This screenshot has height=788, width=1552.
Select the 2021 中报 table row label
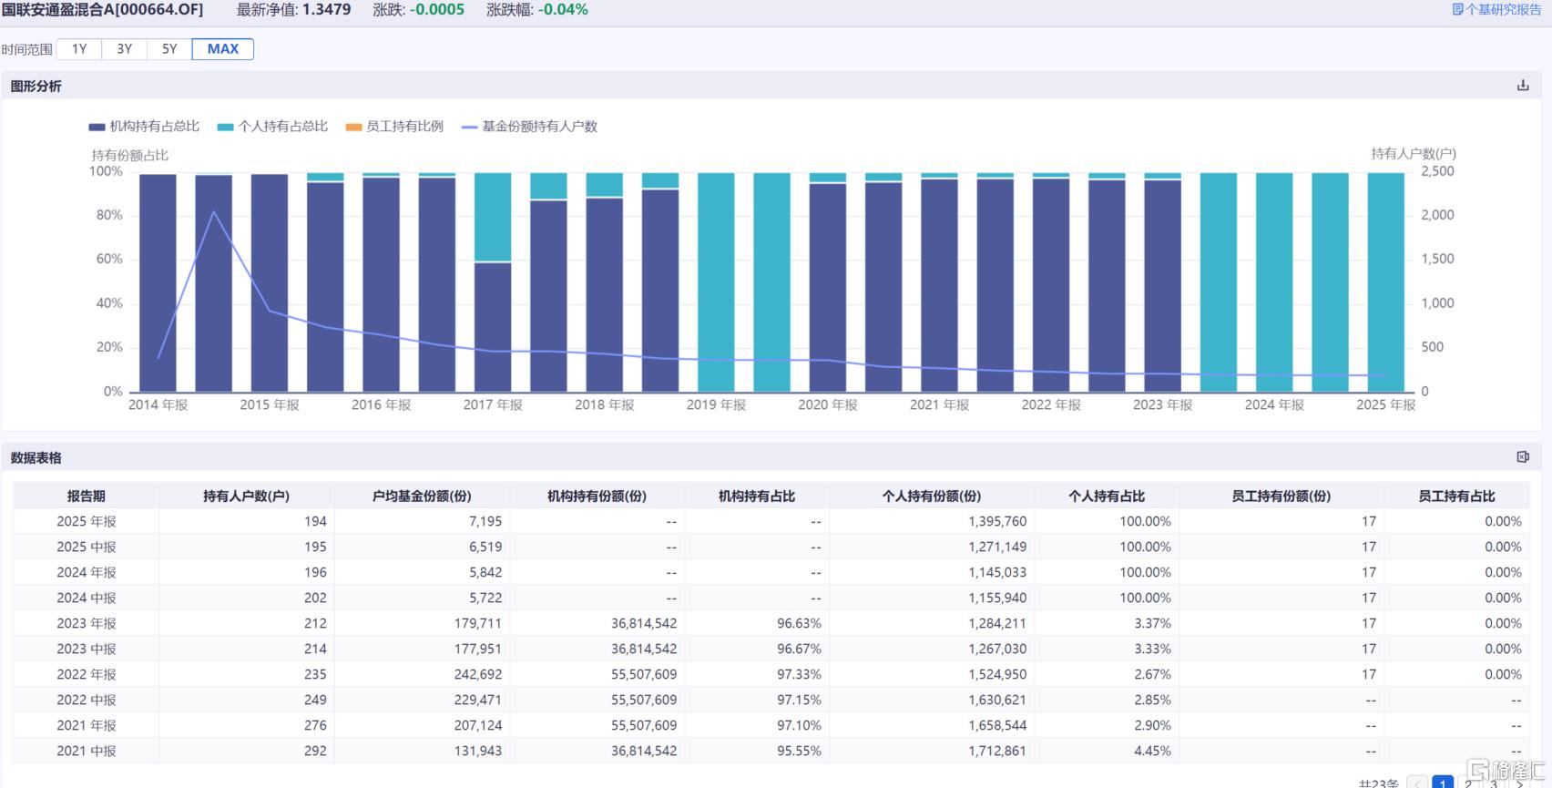87,751
